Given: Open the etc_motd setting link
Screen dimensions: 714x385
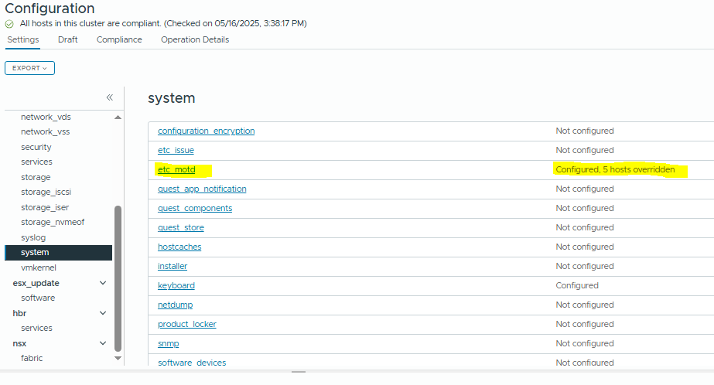Looking at the screenshot, I should coord(176,170).
